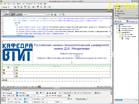Open the Help menu
This screenshot has width=139, height=104.
45,4
